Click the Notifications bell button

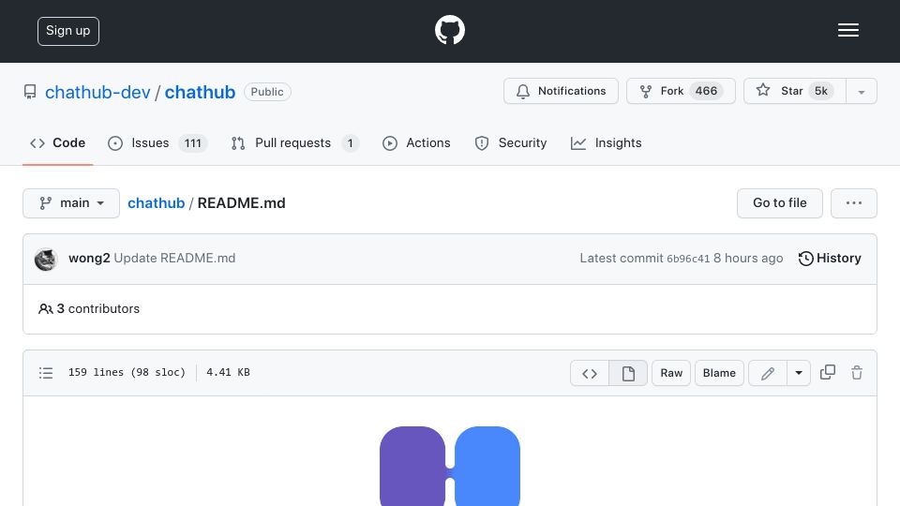pyautogui.click(x=561, y=91)
